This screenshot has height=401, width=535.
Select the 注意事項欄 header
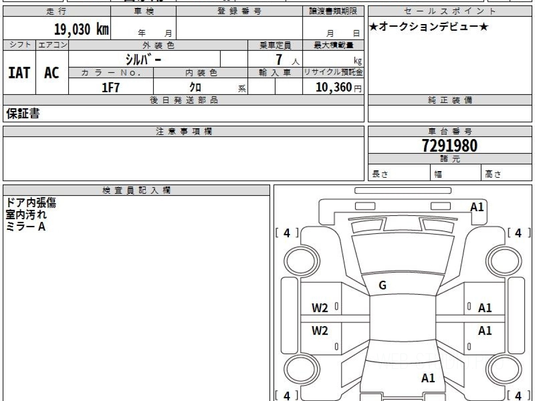click(184, 131)
